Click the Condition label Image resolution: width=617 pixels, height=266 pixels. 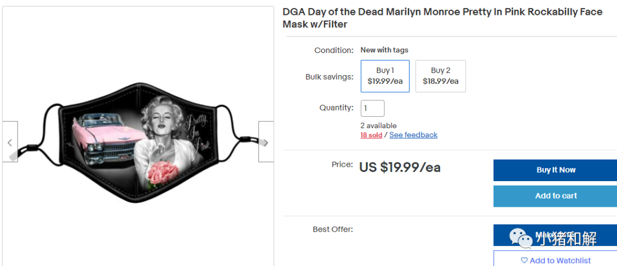click(x=334, y=50)
